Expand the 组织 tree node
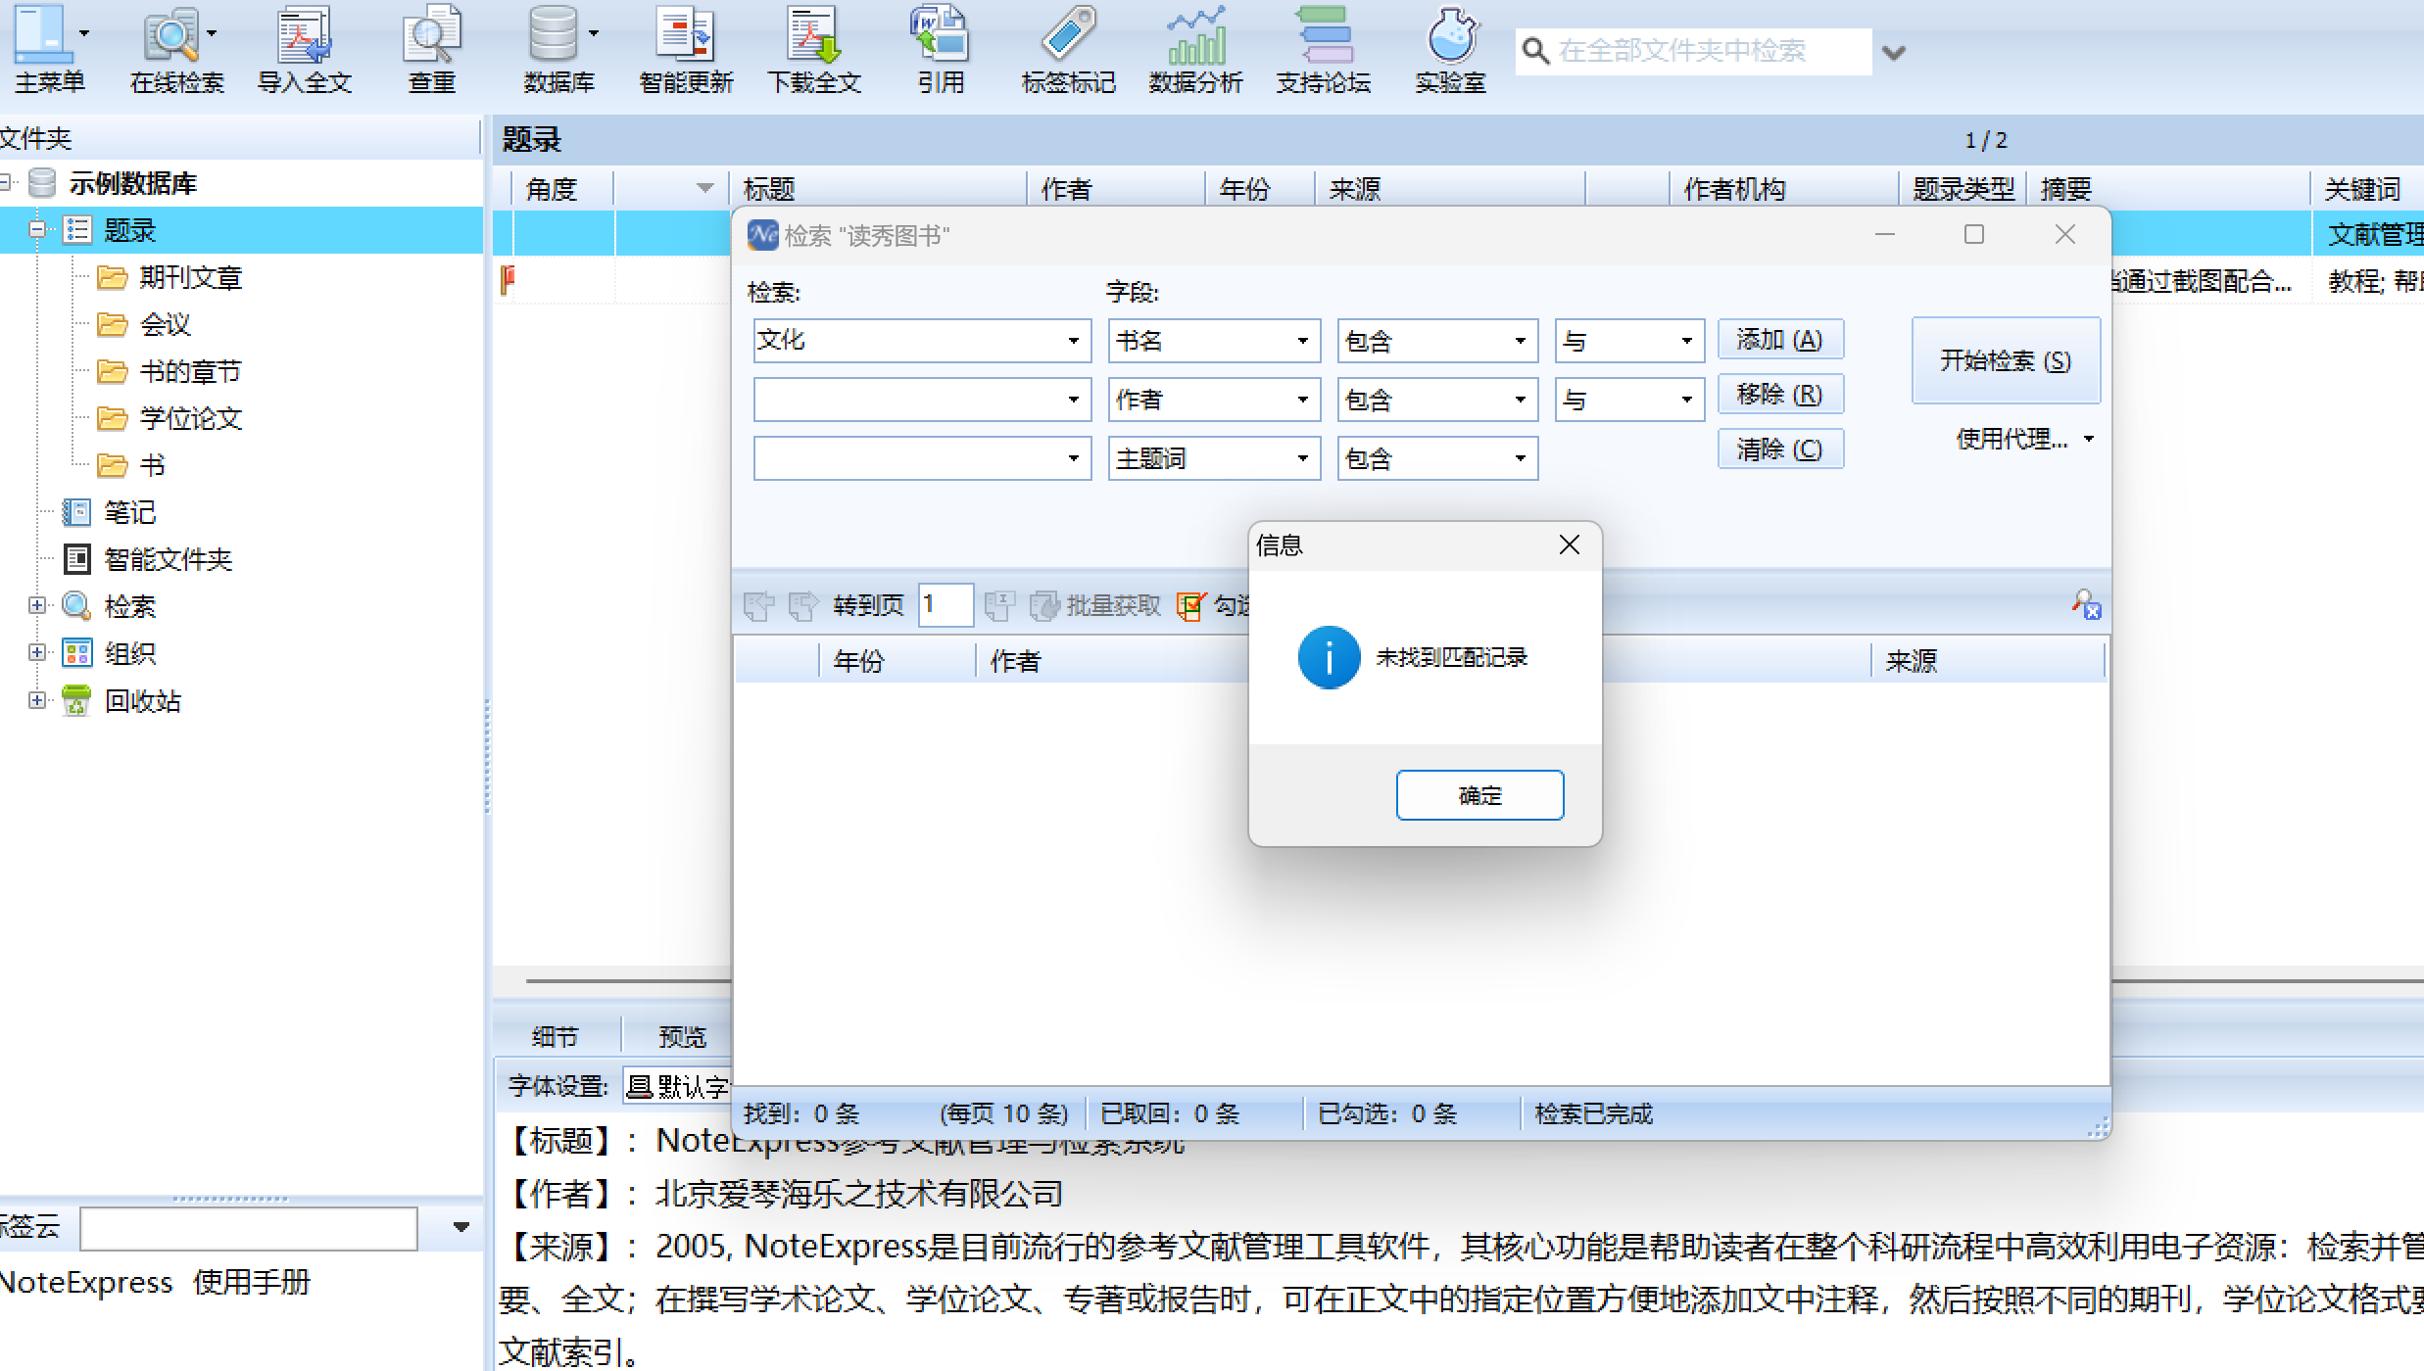 [x=36, y=652]
